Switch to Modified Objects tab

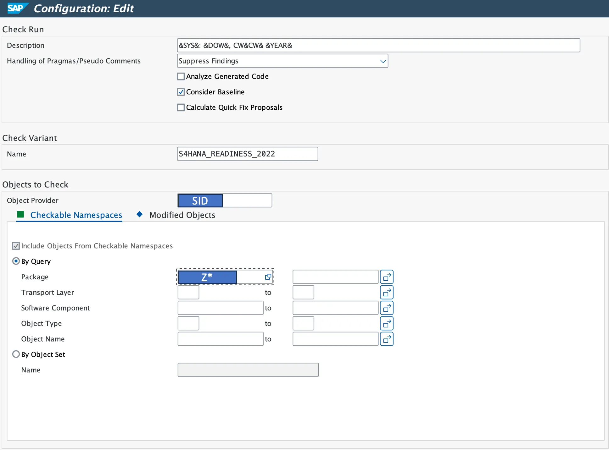click(x=182, y=215)
